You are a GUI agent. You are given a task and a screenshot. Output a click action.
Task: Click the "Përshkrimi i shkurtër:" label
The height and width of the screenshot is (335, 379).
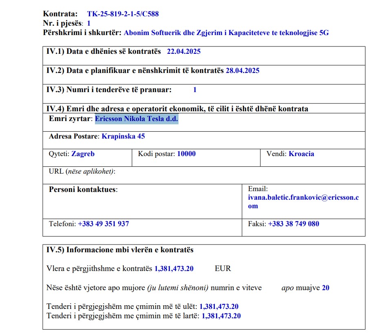tap(82, 33)
